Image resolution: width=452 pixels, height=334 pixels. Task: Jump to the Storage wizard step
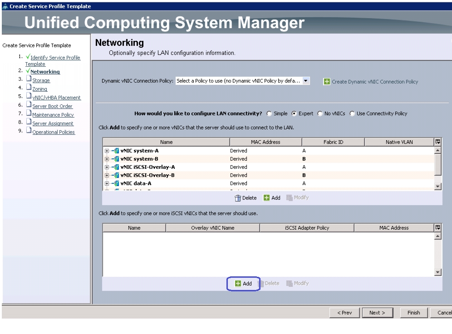41,80
